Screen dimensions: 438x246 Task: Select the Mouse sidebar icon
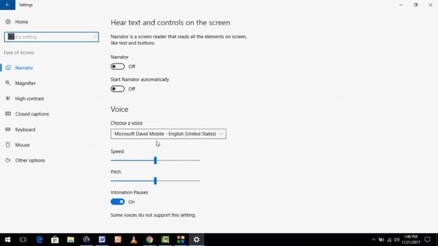coord(8,145)
